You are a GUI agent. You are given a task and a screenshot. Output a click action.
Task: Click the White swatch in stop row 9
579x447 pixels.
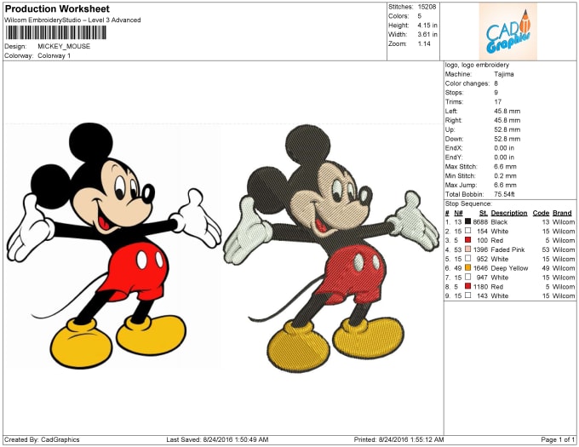467,295
